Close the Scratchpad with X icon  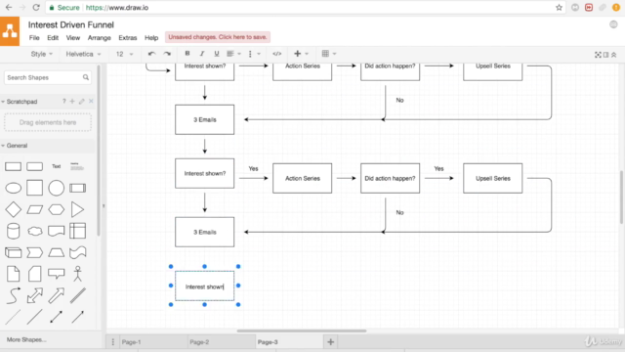pos(91,102)
